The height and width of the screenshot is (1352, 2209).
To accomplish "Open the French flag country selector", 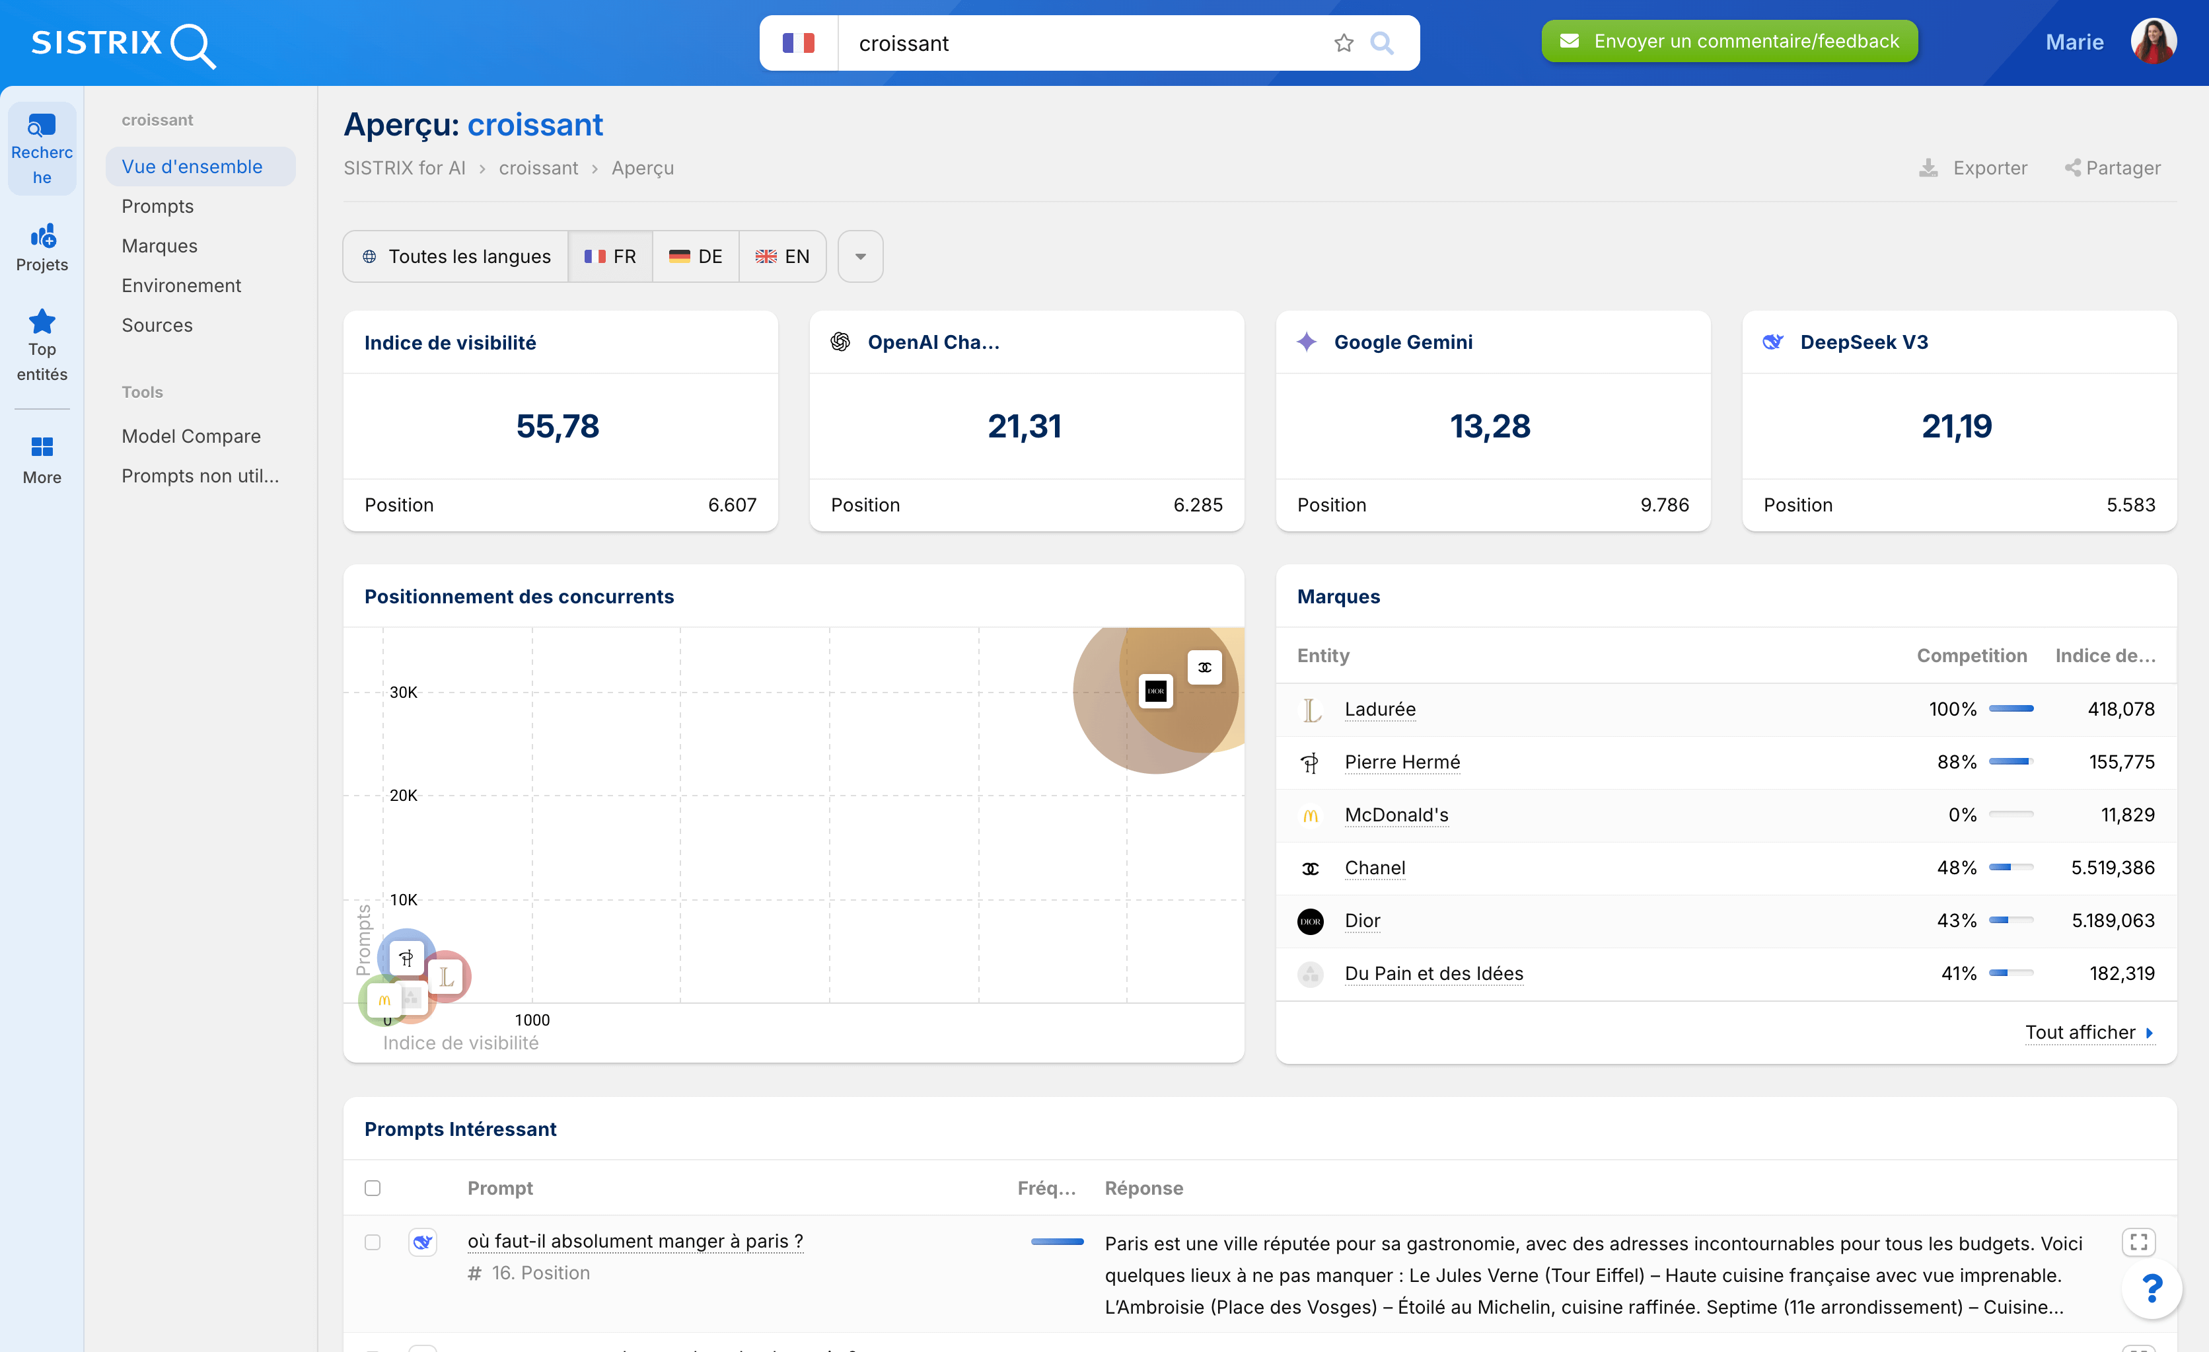I will 798,43.
